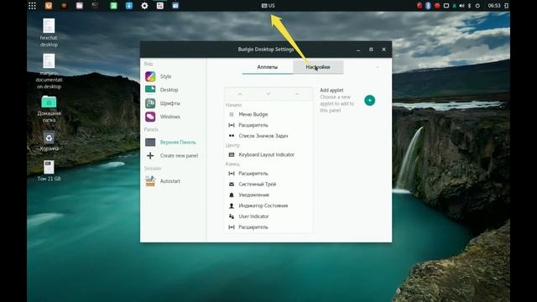
Task: Click the green plus Add applet button
Action: 369,101
